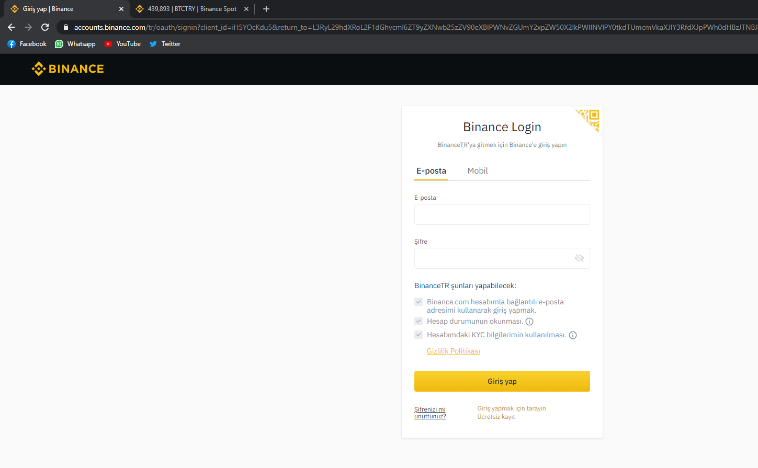Click Giriş yapmak için tarayın link
This screenshot has width=758, height=468.
(x=512, y=408)
